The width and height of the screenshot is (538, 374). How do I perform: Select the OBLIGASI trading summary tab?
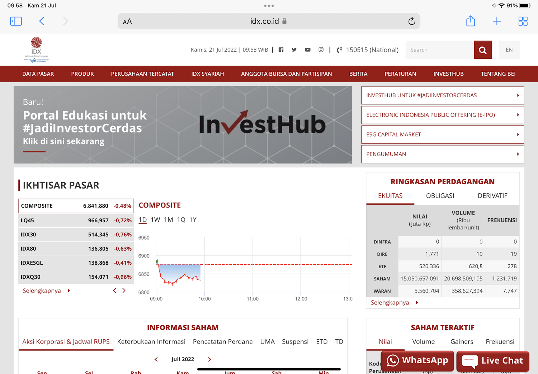(440, 196)
